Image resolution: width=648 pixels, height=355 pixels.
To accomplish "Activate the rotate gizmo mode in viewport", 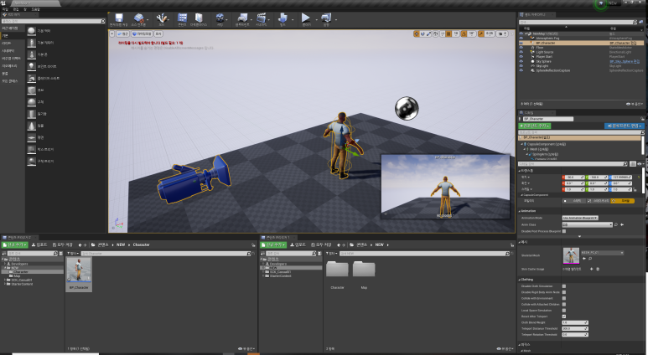I will 422,33.
